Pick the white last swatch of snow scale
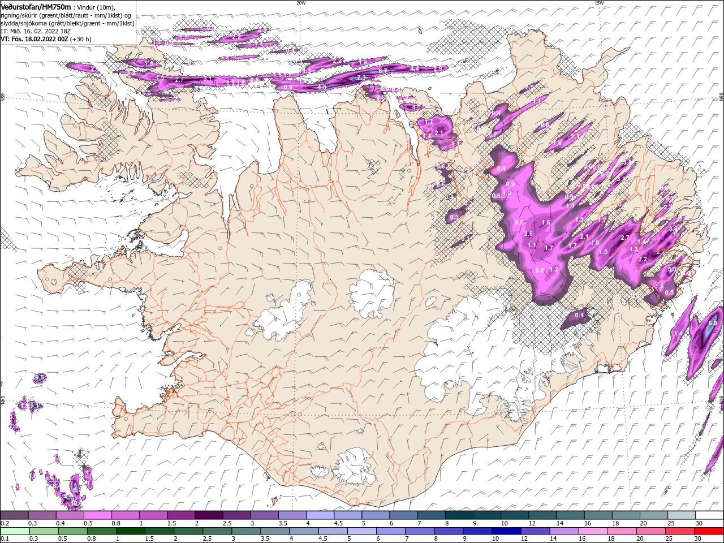This screenshot has width=724, height=543. point(709,515)
